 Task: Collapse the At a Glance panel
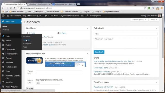87,28
